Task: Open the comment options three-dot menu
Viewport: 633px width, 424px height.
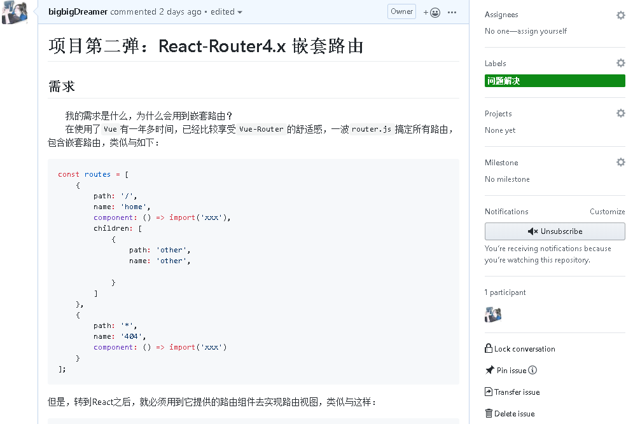Action: (452, 13)
